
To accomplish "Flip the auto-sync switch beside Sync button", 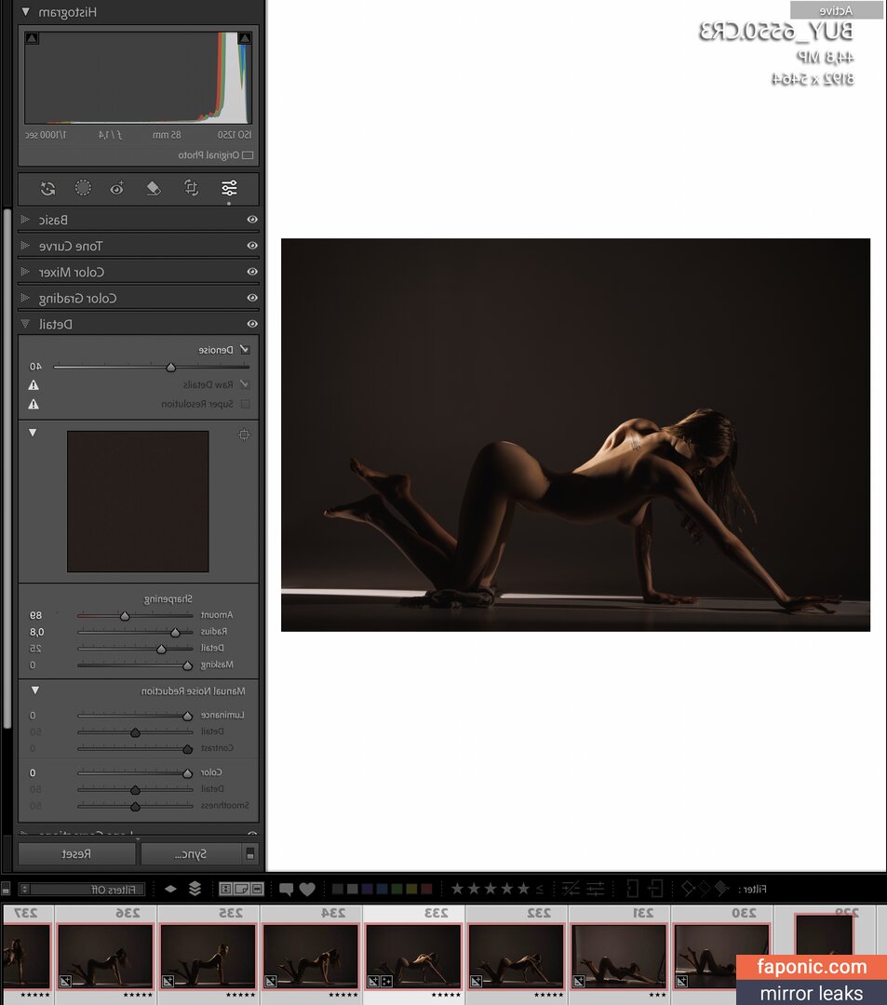I will [250, 853].
